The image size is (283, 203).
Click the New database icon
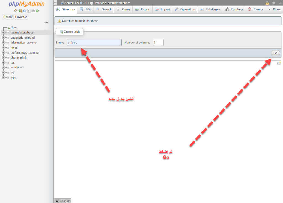point(8,28)
